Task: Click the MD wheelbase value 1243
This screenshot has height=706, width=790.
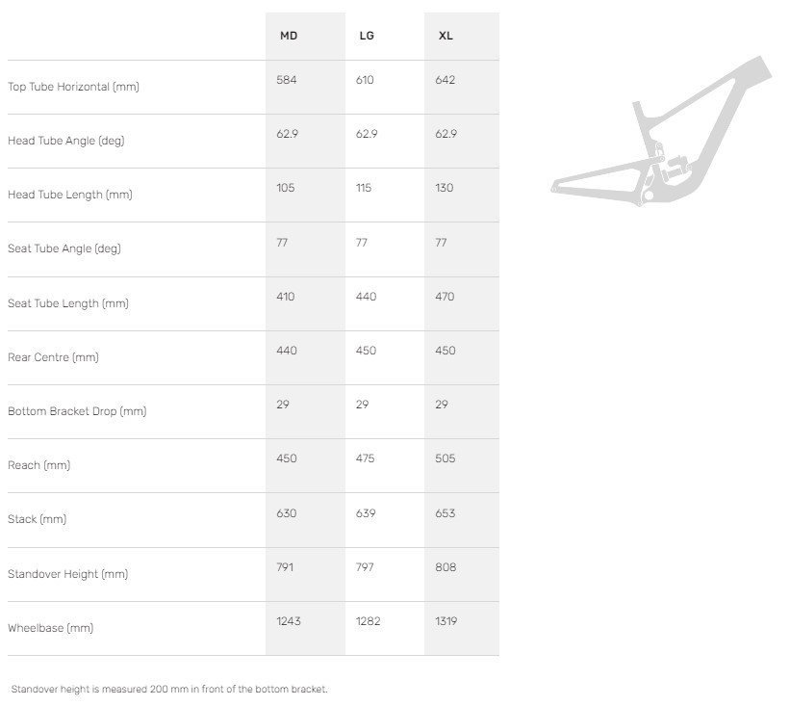Action: [289, 621]
